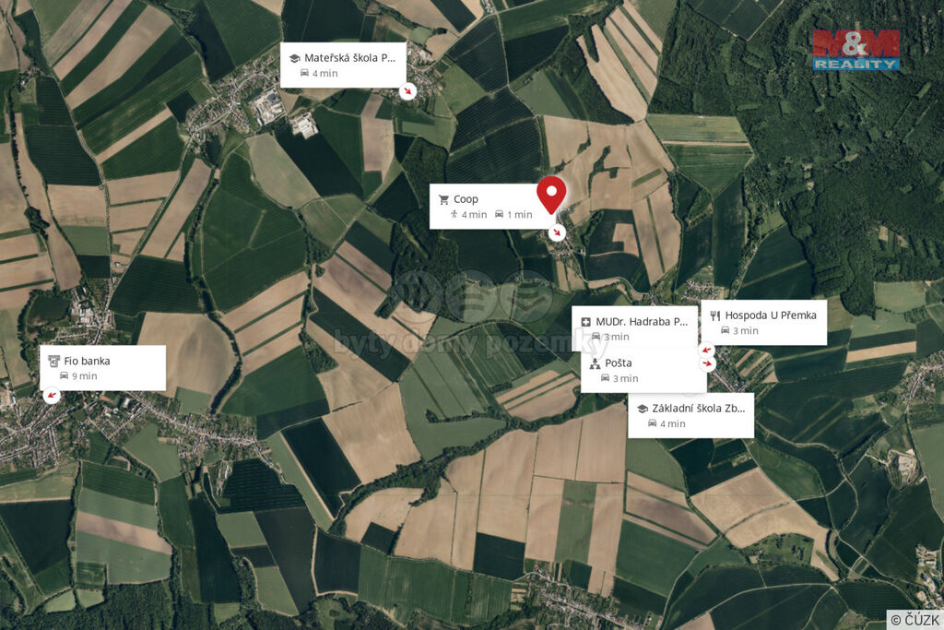This screenshot has width=944, height=630.
Task: Click the arrow marker near Mateřská škola card
Action: [408, 91]
